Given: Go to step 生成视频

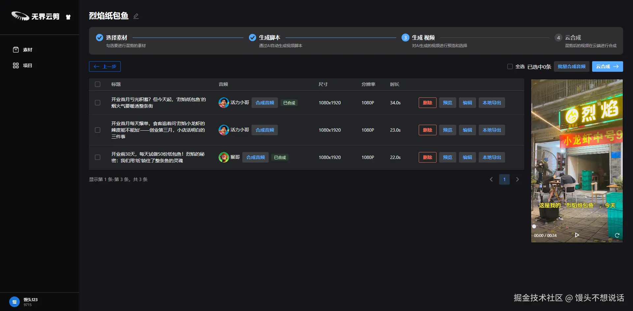Looking at the screenshot, I should click(423, 38).
